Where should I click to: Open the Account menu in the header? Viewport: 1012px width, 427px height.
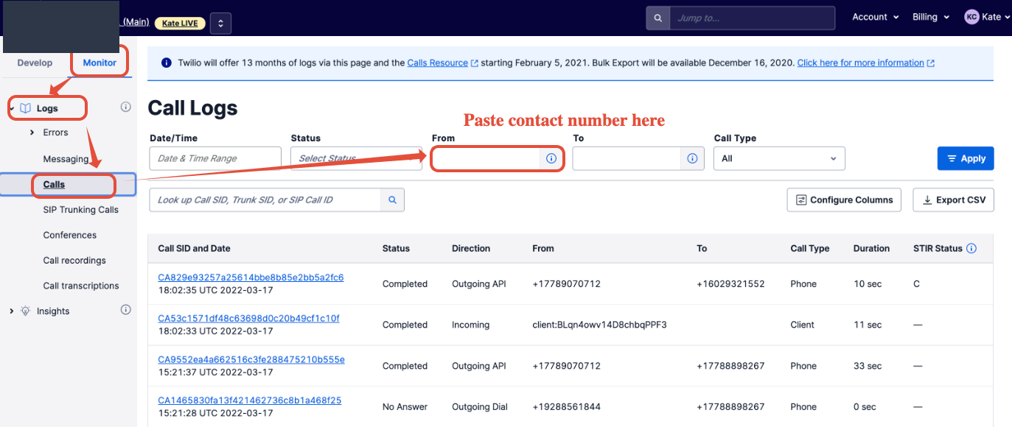(876, 17)
